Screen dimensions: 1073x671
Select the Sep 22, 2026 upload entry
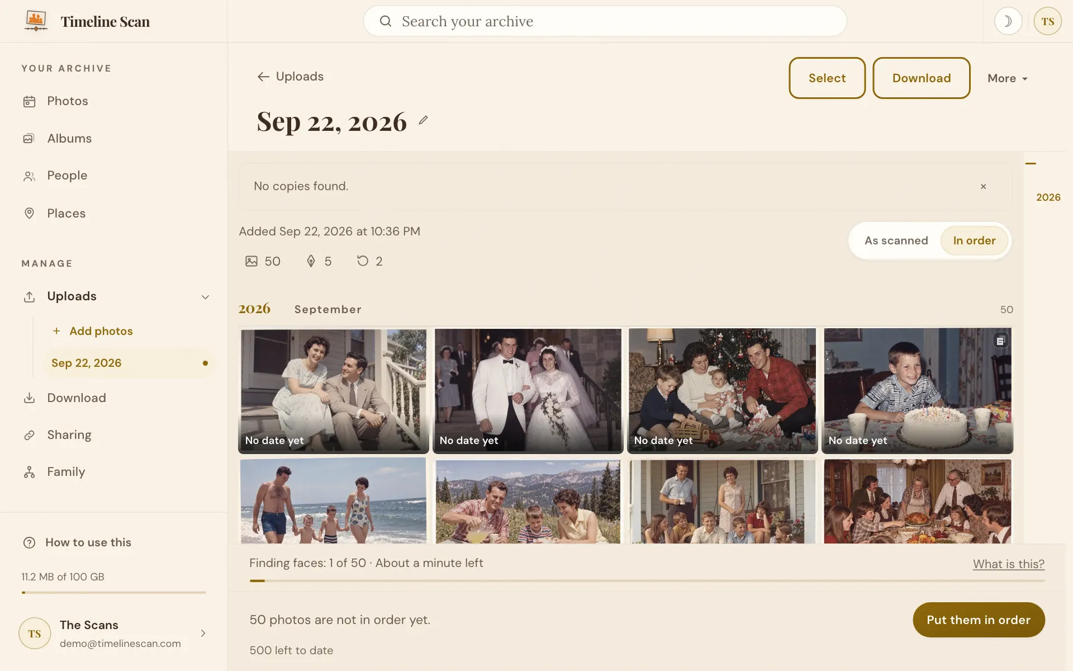click(129, 363)
